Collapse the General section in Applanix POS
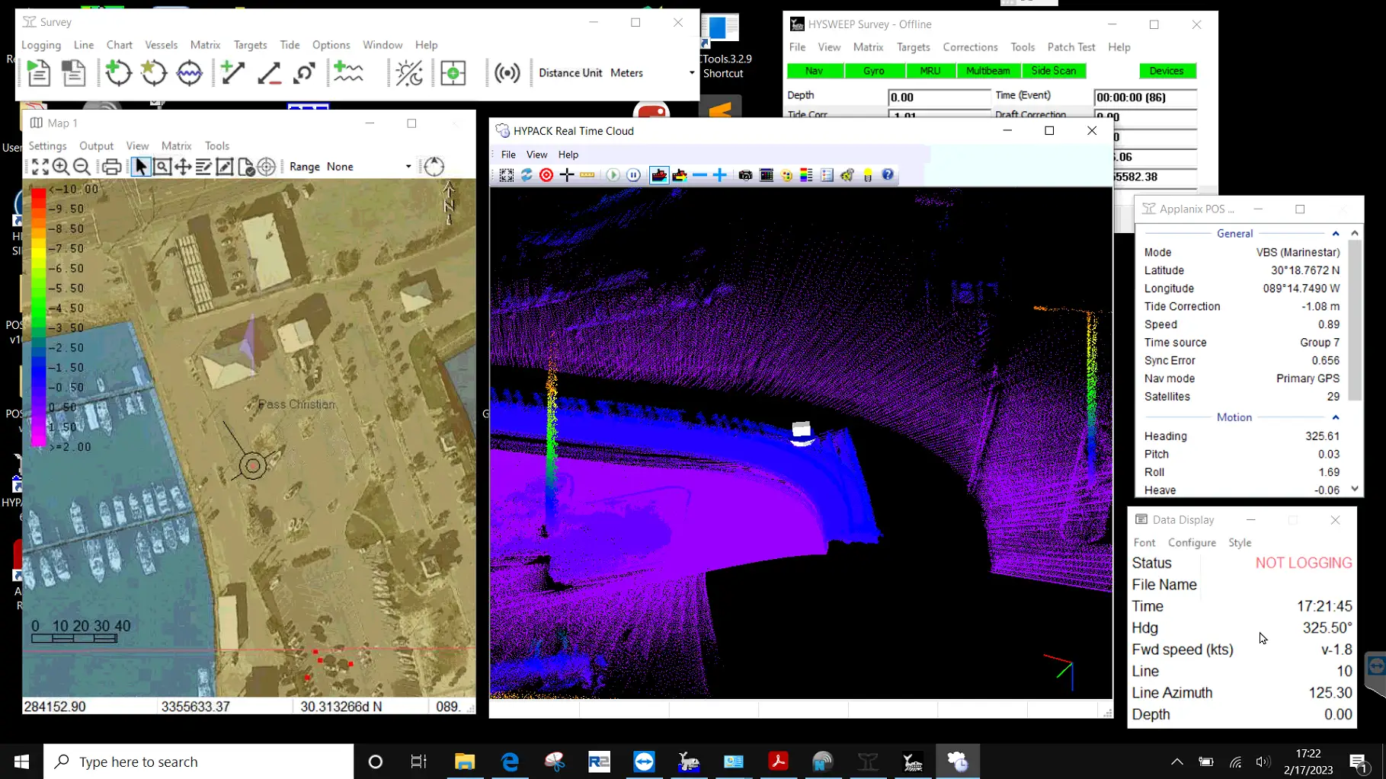 [x=1336, y=234]
